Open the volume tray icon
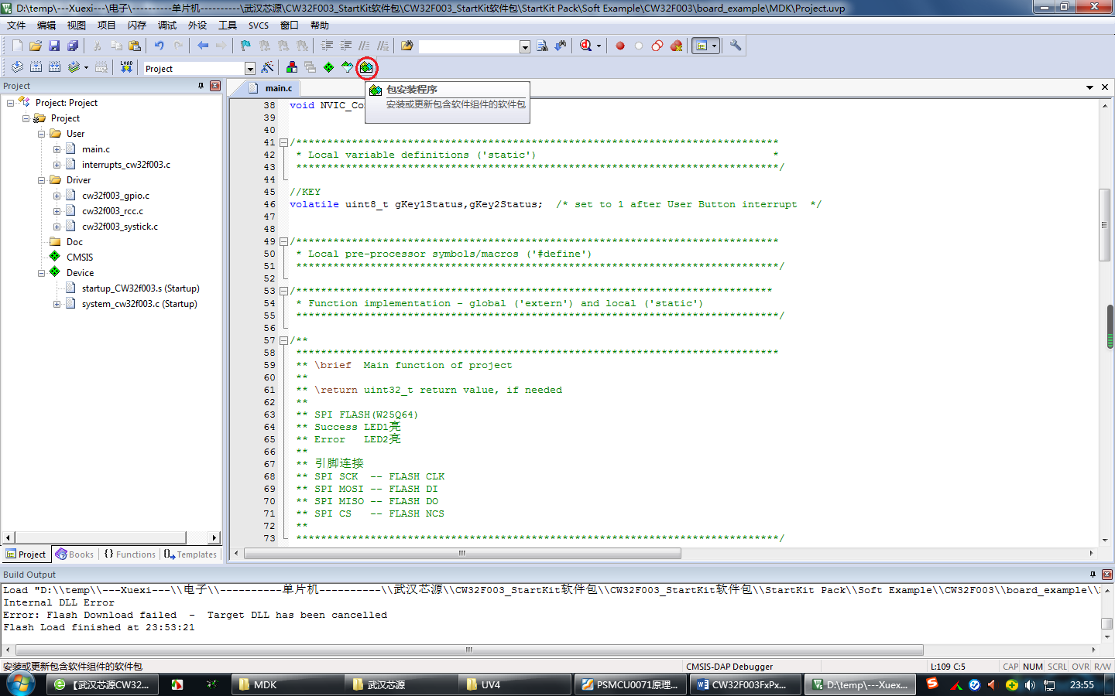The width and height of the screenshot is (1115, 696). click(1030, 684)
